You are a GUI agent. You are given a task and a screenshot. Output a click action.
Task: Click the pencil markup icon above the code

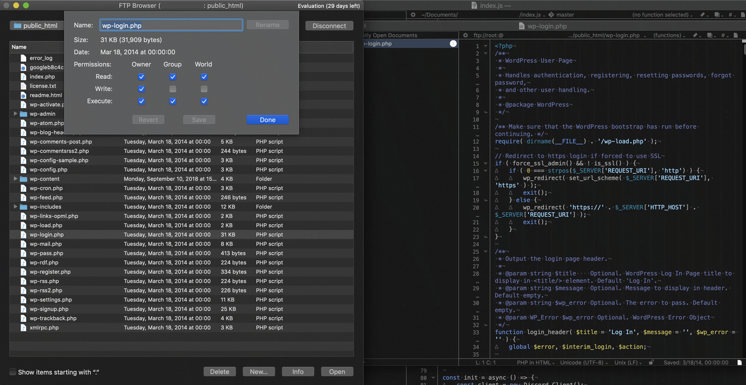[x=695, y=35]
